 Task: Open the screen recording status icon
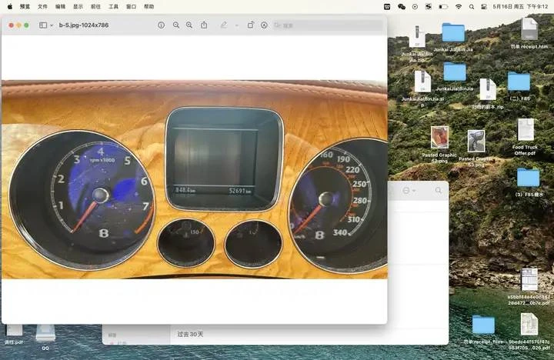coord(415,6)
